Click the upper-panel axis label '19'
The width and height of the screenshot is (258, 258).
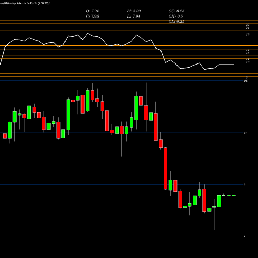[x=247, y=34]
